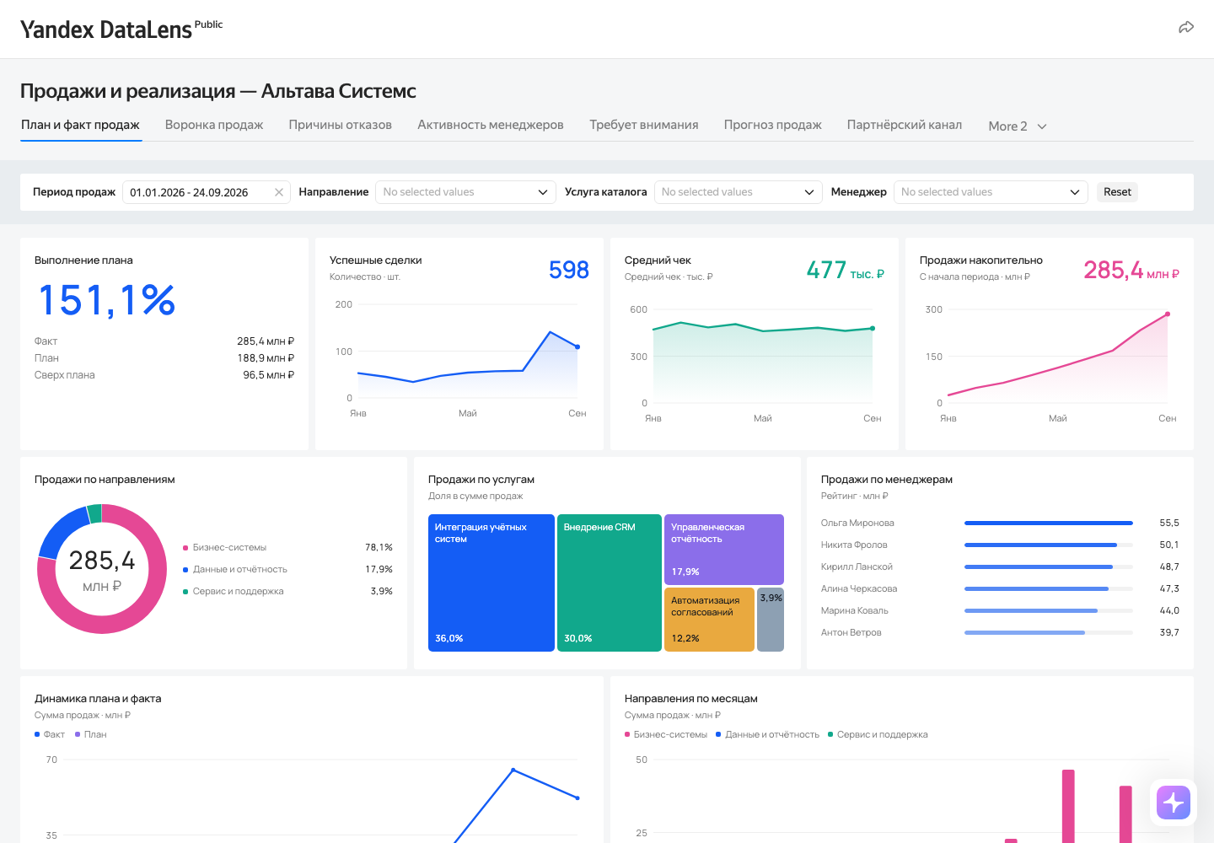Click the Reset filters button
The image size is (1214, 843).
[1117, 192]
